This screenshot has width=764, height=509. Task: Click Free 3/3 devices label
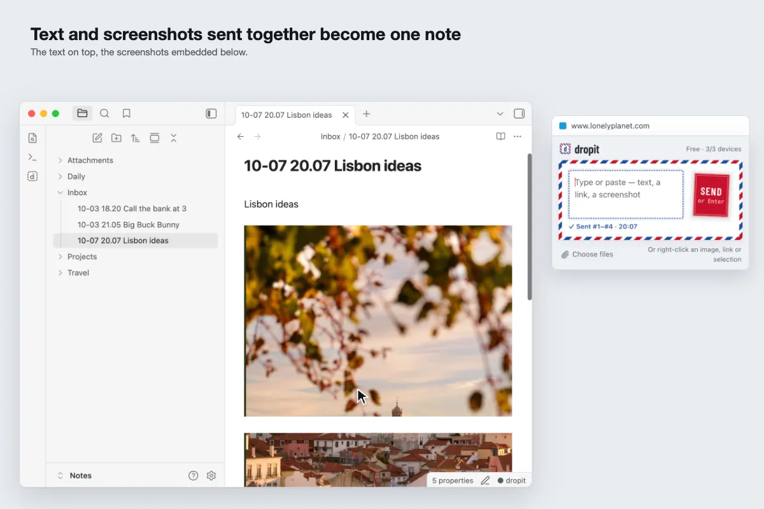(714, 149)
